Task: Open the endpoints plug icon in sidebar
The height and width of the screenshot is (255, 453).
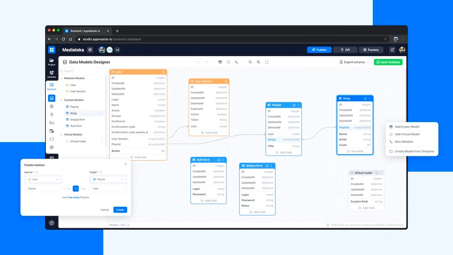Action: coord(52,114)
